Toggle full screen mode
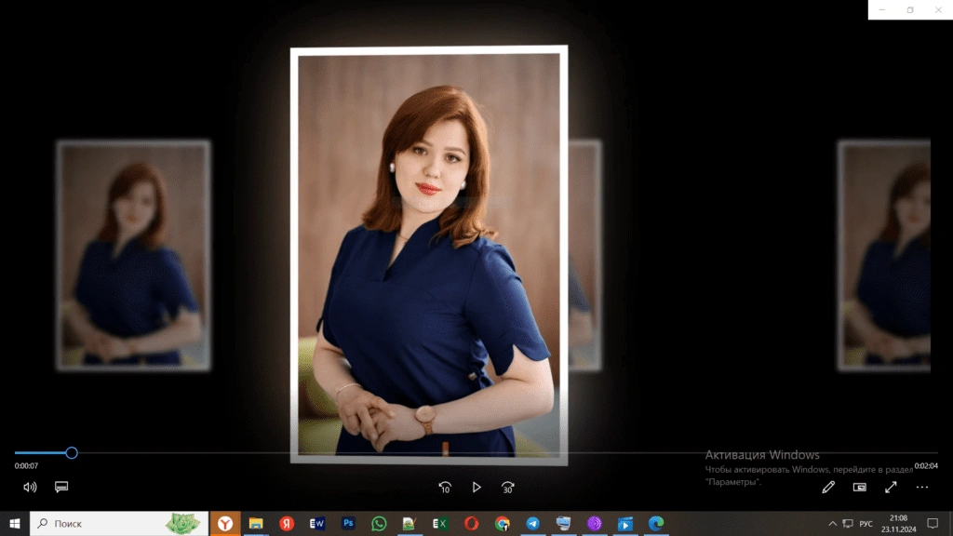This screenshot has width=953, height=536. pos(891,487)
